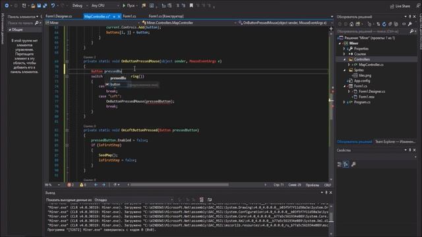Switch to the Team Explorer tab

[x=395, y=142]
